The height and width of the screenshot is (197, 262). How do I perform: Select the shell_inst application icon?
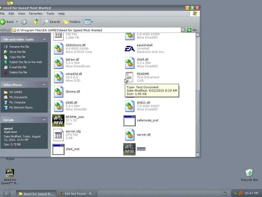(58, 149)
